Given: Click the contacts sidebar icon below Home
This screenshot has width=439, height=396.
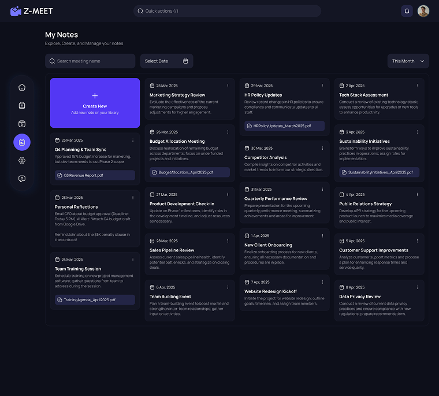Looking at the screenshot, I should 22,106.
